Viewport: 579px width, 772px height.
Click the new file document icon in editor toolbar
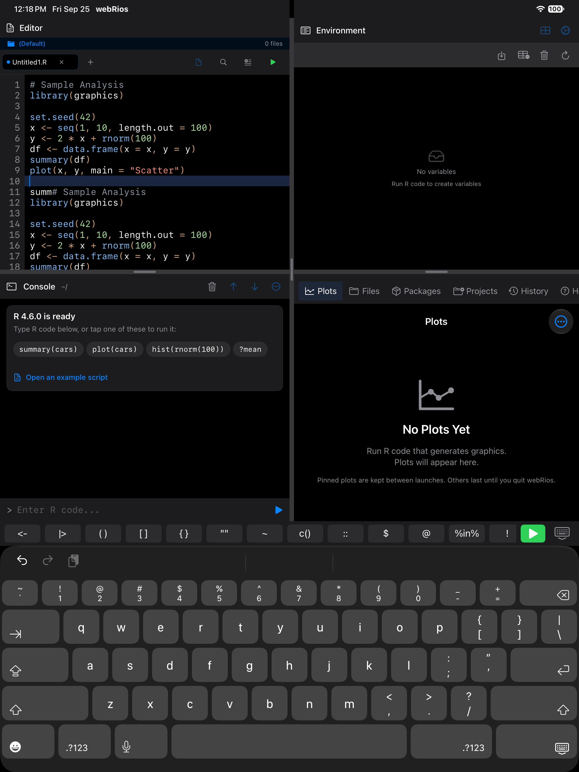click(199, 62)
